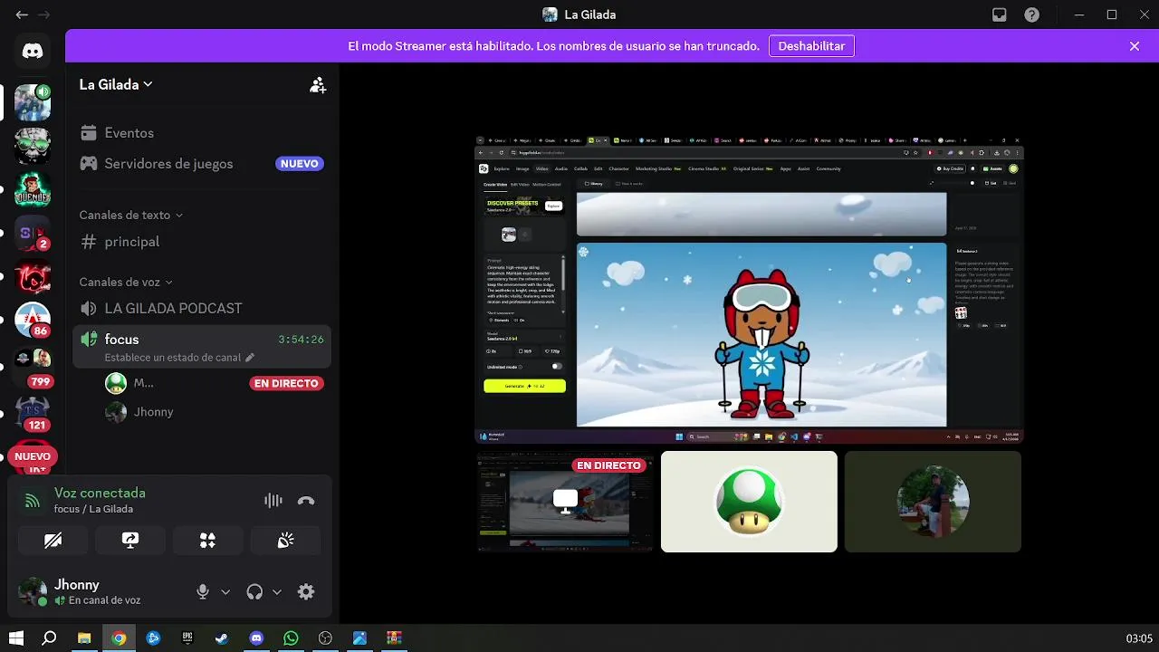This screenshot has width=1159, height=652.
Task: Collapse the Canales de texto category
Action: (x=131, y=215)
